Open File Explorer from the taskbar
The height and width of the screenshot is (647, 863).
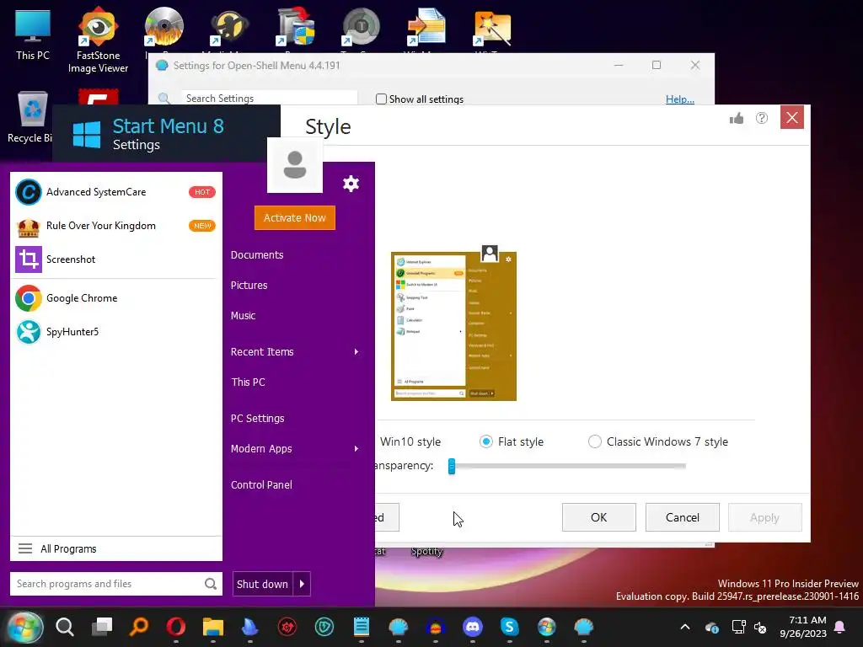tap(213, 627)
